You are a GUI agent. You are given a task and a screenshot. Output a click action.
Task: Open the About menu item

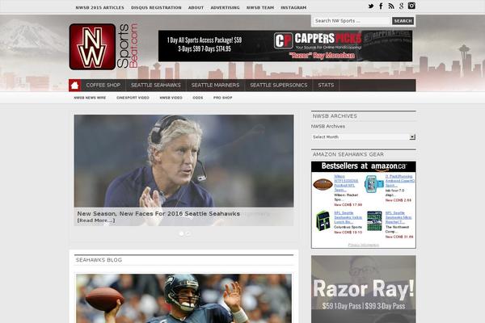click(196, 8)
